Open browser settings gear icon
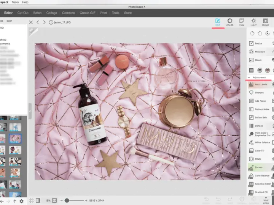The width and height of the screenshot is (274, 205). [21, 201]
